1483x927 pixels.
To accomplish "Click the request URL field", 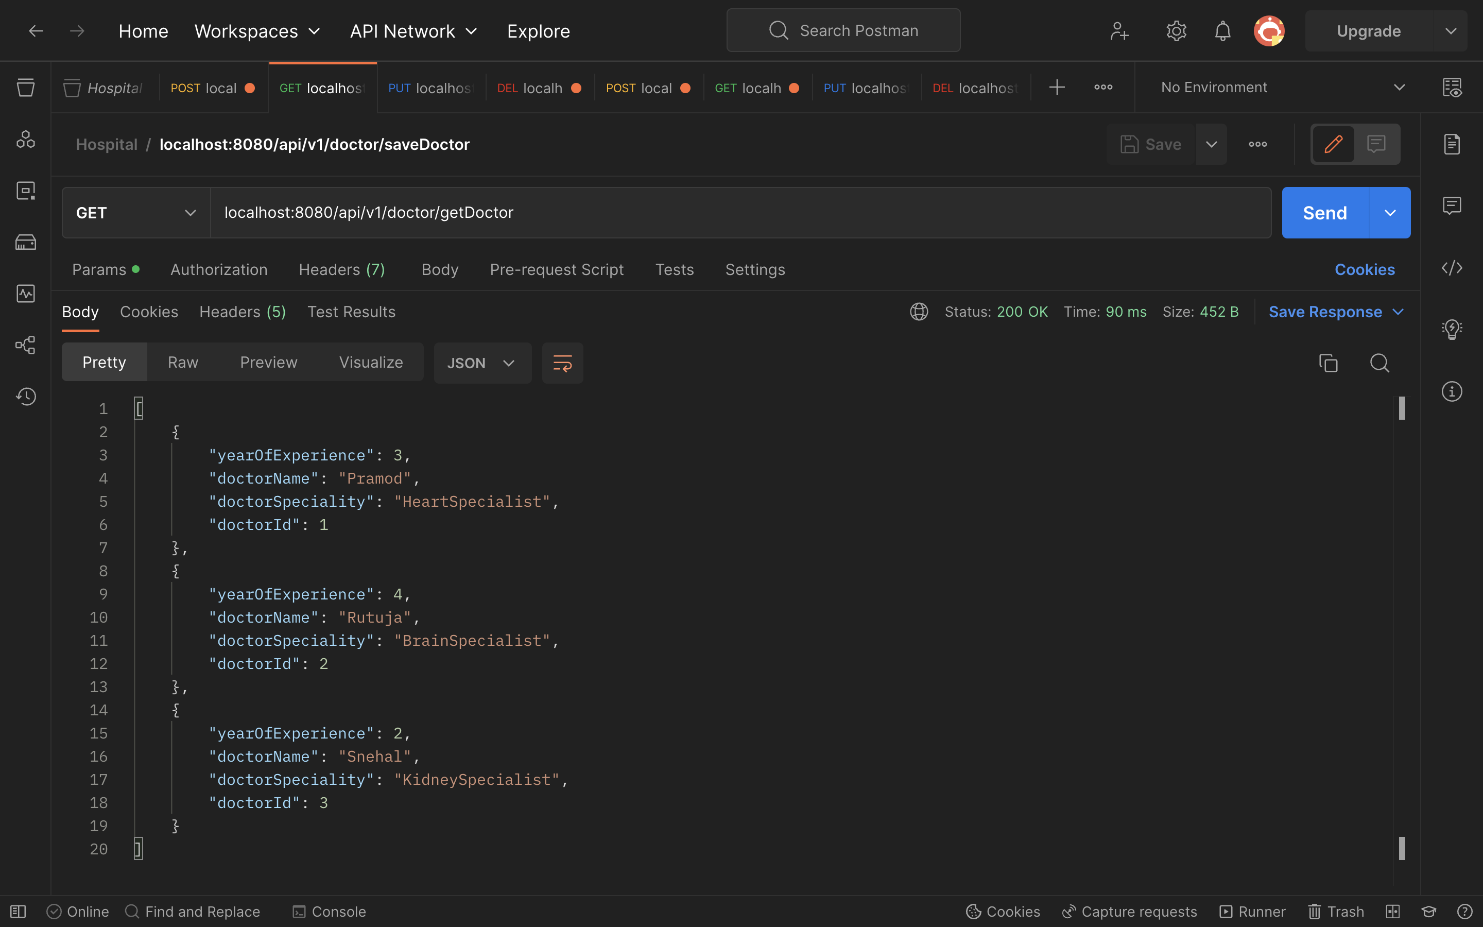I will [x=740, y=213].
